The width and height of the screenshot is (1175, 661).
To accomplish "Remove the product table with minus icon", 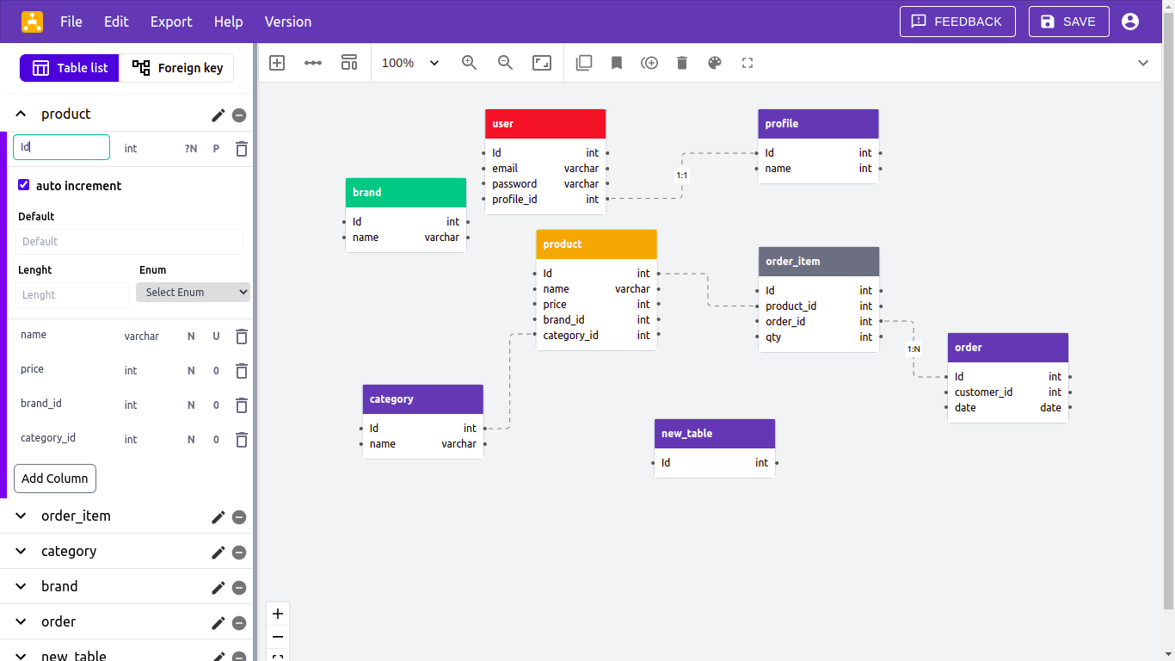I will 239,114.
